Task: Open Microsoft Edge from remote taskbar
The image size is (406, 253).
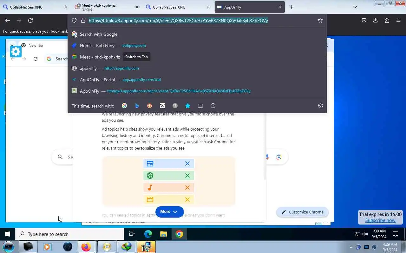Action: pos(148,234)
